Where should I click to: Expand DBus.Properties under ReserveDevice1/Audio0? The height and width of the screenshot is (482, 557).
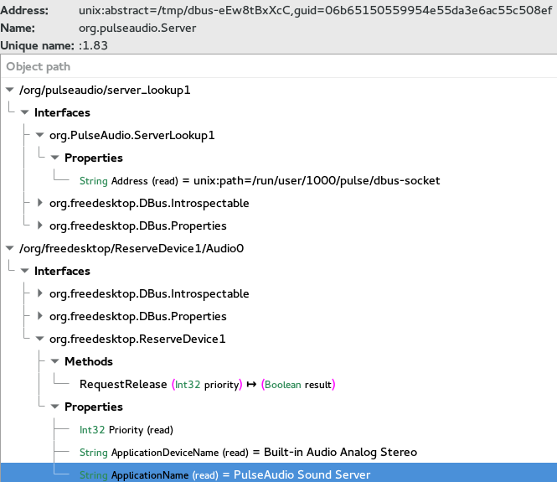coord(39,316)
